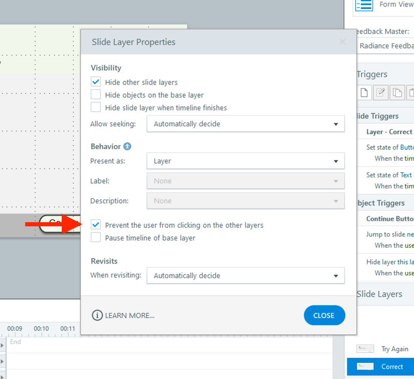The width and height of the screenshot is (414, 379).
Task: Enable Hide objects on the base layer
Action: tap(96, 94)
